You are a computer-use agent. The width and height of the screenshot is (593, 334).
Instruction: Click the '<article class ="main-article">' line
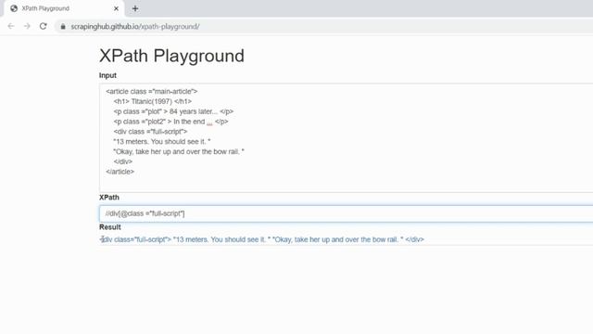(152, 91)
